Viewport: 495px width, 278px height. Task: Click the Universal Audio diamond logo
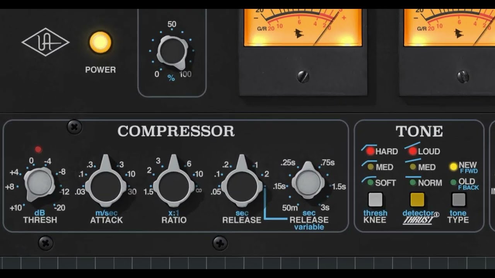tap(45, 42)
